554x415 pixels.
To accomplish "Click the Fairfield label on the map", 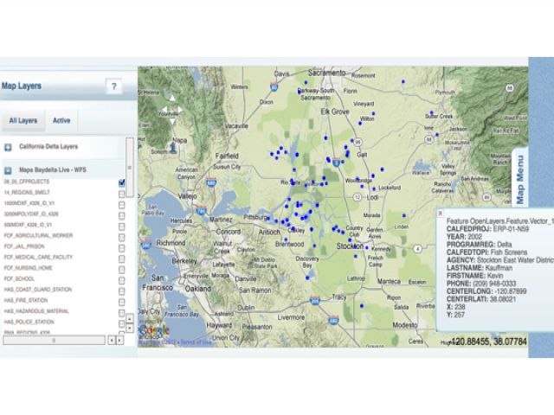I will click(227, 156).
